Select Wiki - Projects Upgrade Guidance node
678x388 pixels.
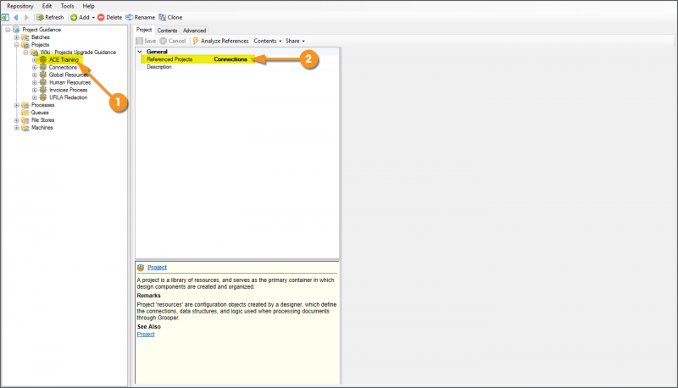78,53
